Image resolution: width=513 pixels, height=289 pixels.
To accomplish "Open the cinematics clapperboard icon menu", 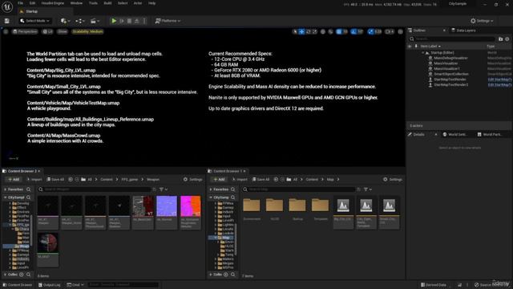I will click(95, 21).
